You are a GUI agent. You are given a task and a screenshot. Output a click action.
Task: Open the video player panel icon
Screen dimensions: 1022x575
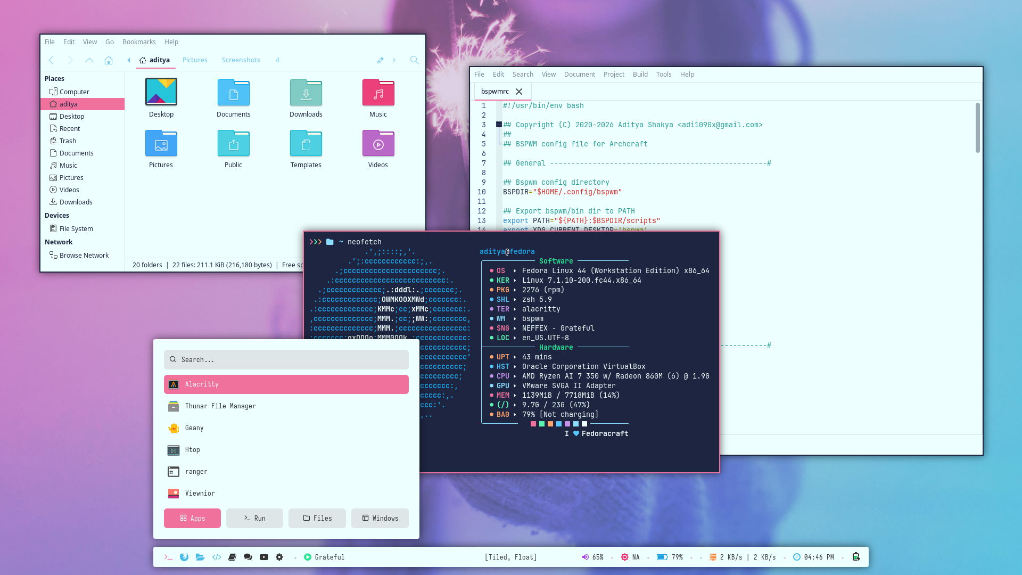(264, 557)
